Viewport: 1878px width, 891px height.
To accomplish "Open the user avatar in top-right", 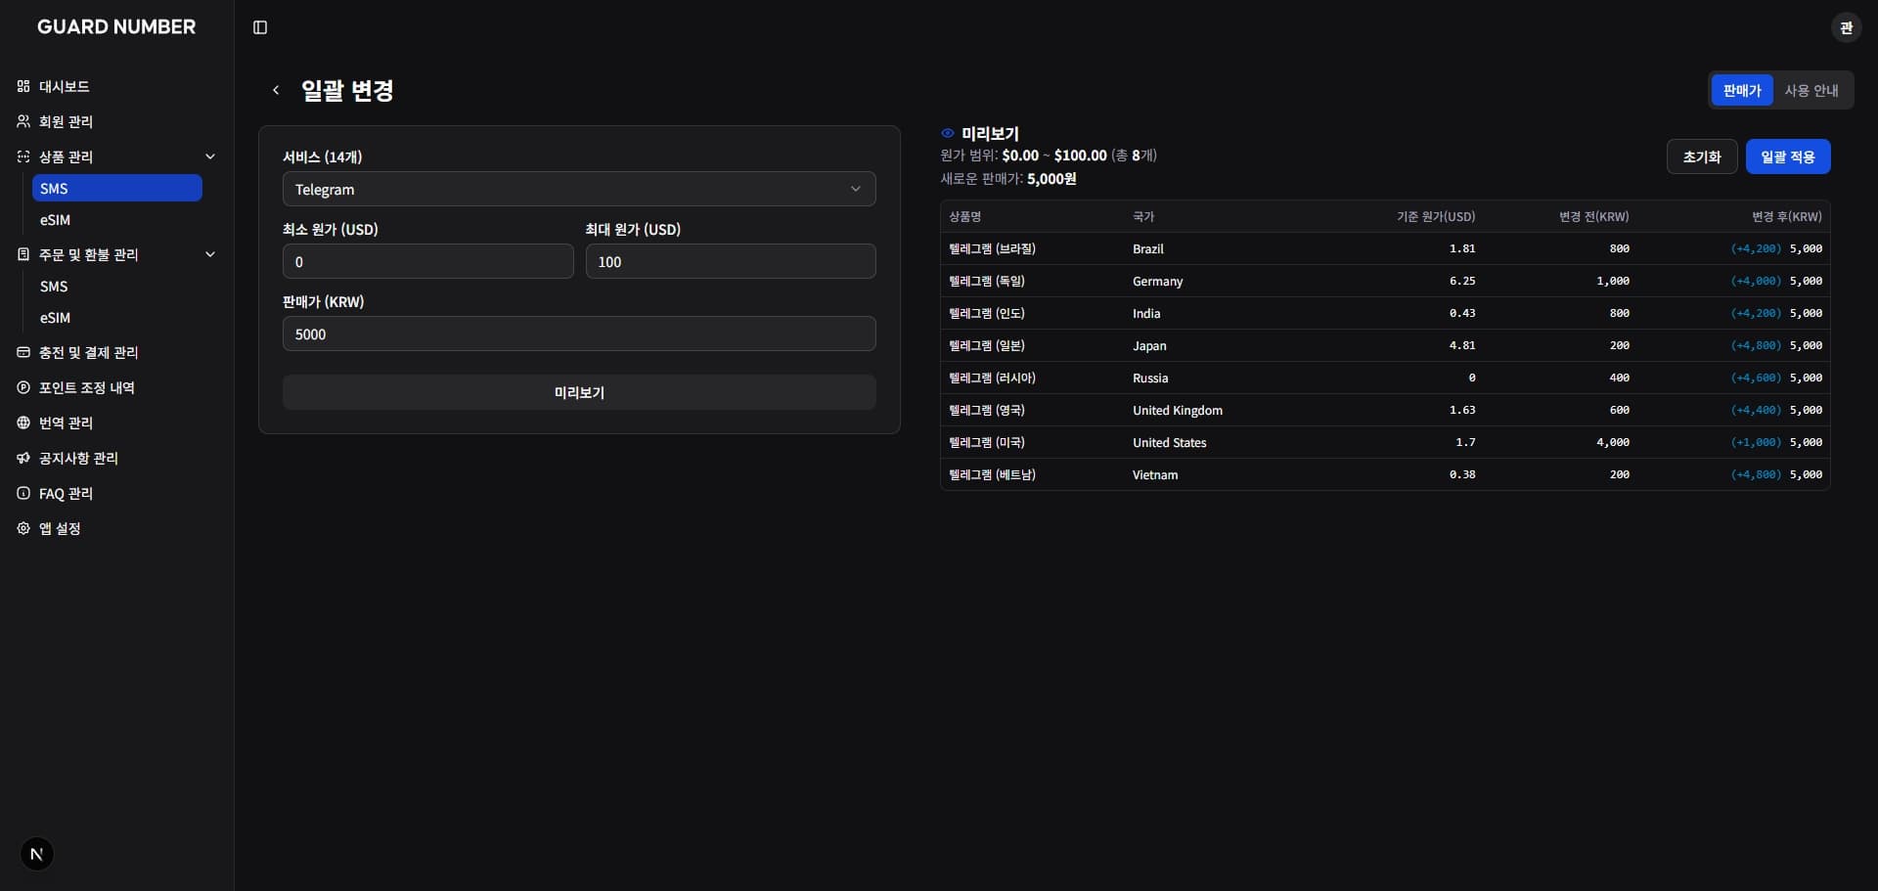I will (x=1846, y=27).
